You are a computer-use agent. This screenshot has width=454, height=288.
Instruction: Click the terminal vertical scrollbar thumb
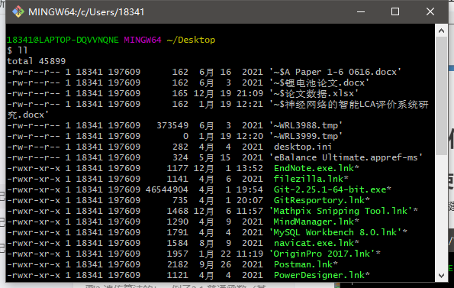tap(441, 95)
